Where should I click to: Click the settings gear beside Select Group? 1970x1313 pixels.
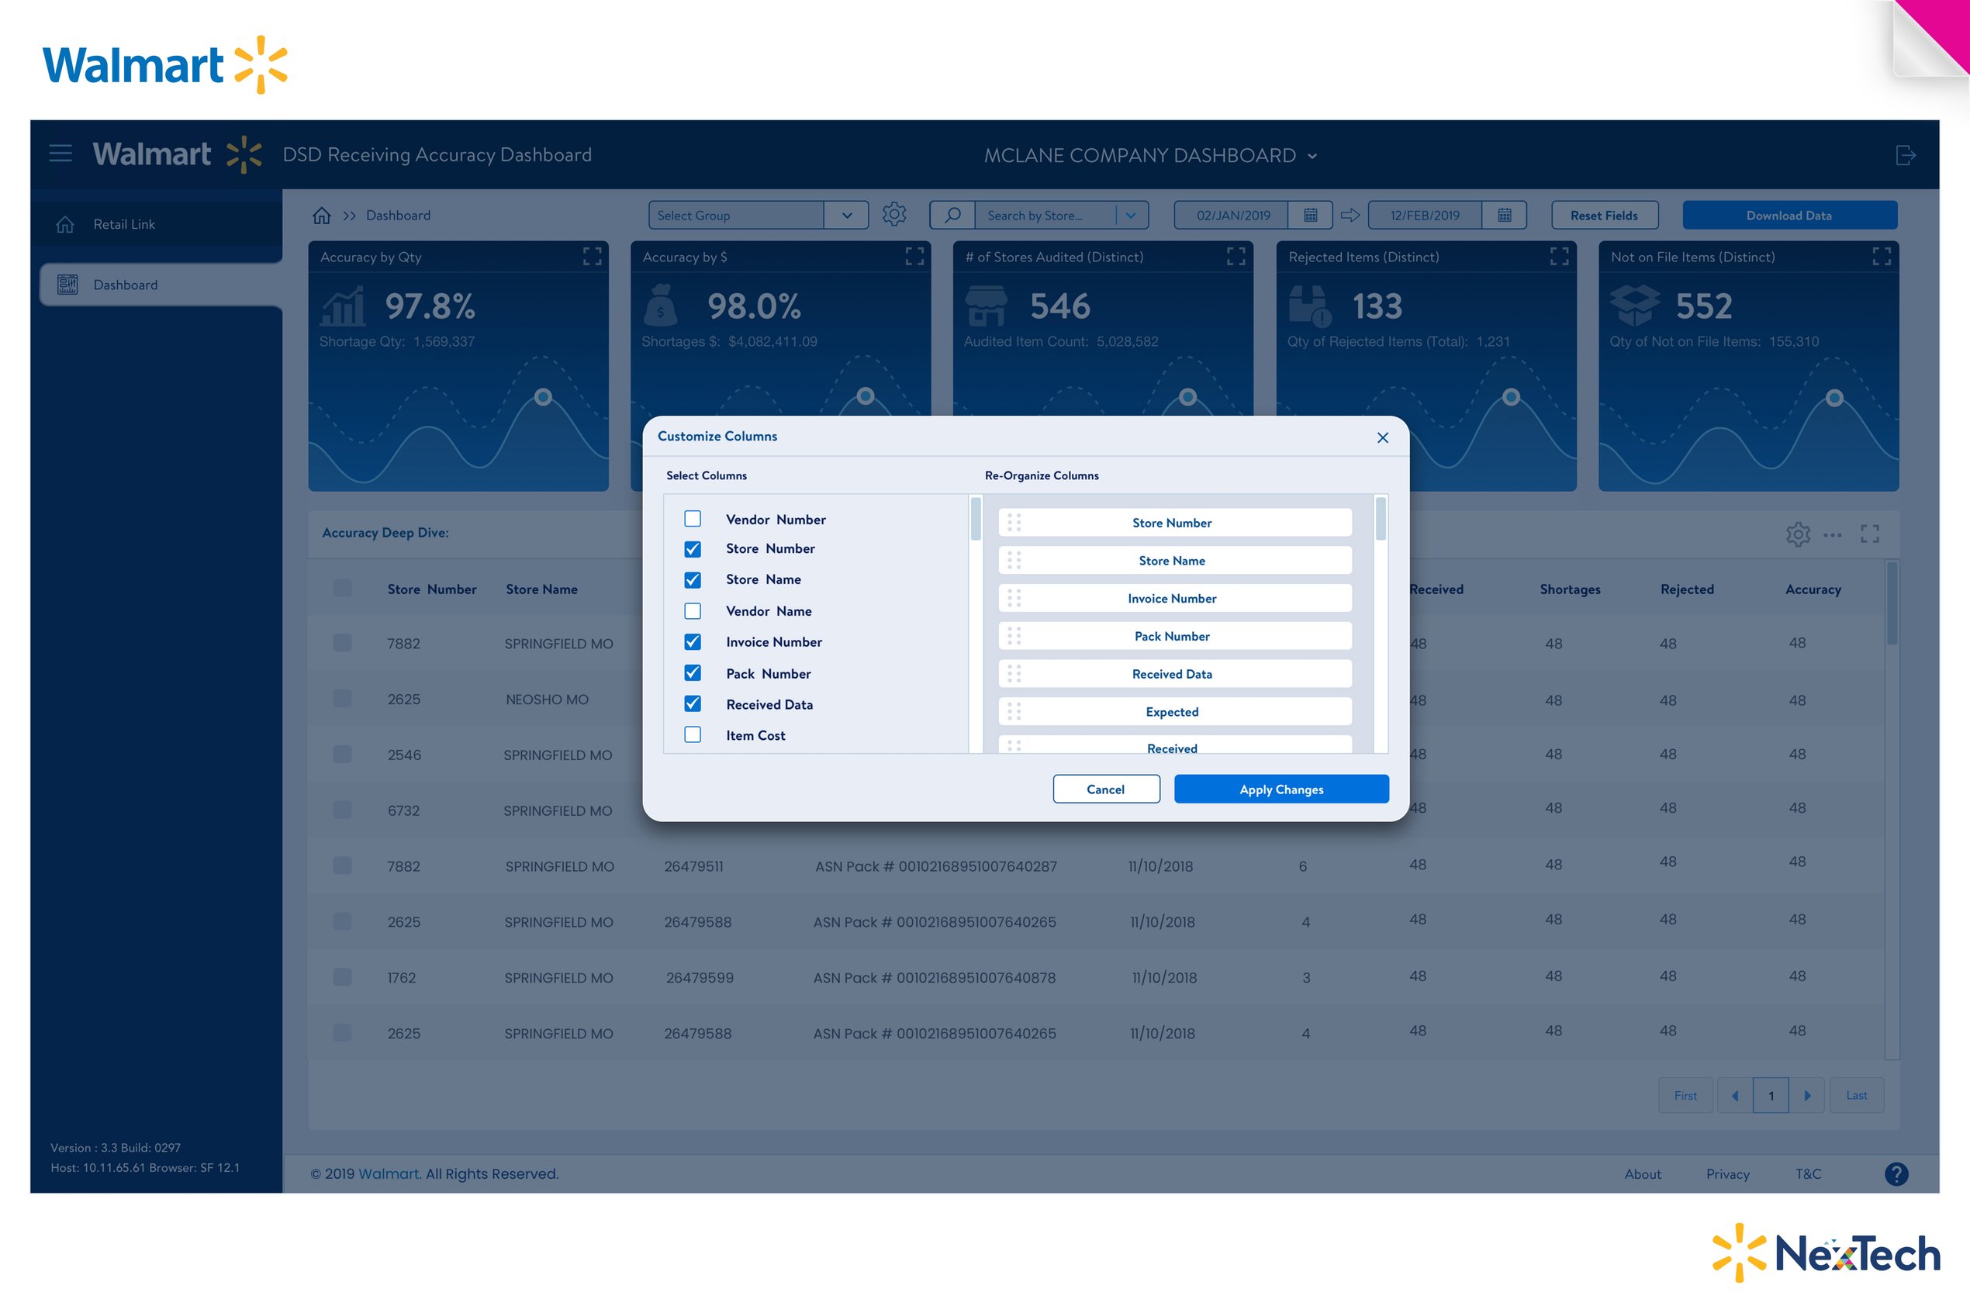tap(894, 214)
